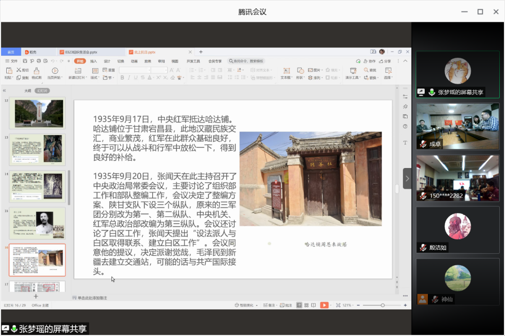This screenshot has height=336, width=505.
Task: Toggle Bold formatting
Action: [x=122, y=77]
